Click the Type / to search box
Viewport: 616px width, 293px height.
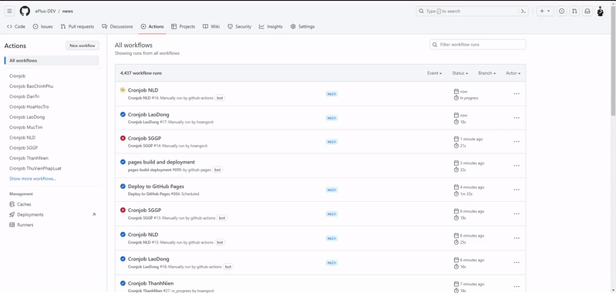467,11
